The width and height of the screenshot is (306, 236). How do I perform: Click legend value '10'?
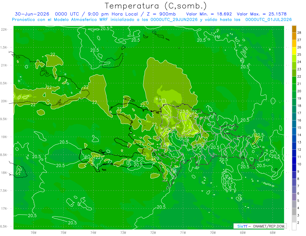tap(299, 164)
